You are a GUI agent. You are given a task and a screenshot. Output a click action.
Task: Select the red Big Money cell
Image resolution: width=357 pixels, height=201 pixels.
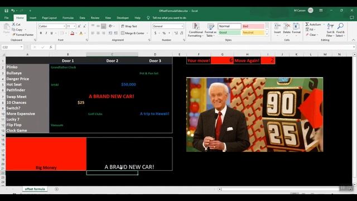click(46, 154)
